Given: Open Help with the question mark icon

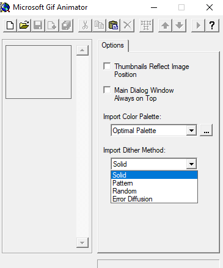Looking at the screenshot, I should 212,26.
